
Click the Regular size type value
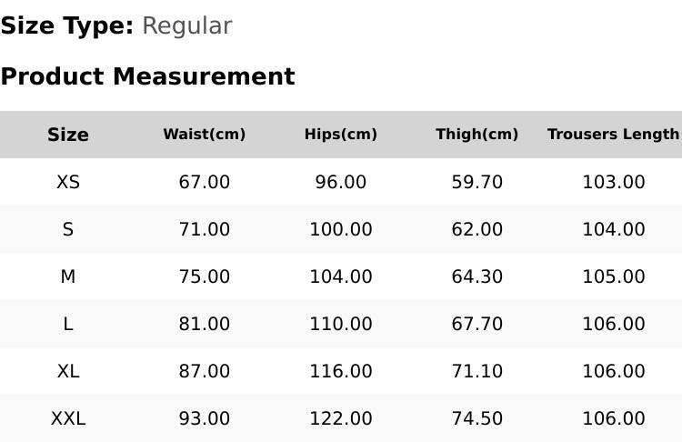pos(187,26)
